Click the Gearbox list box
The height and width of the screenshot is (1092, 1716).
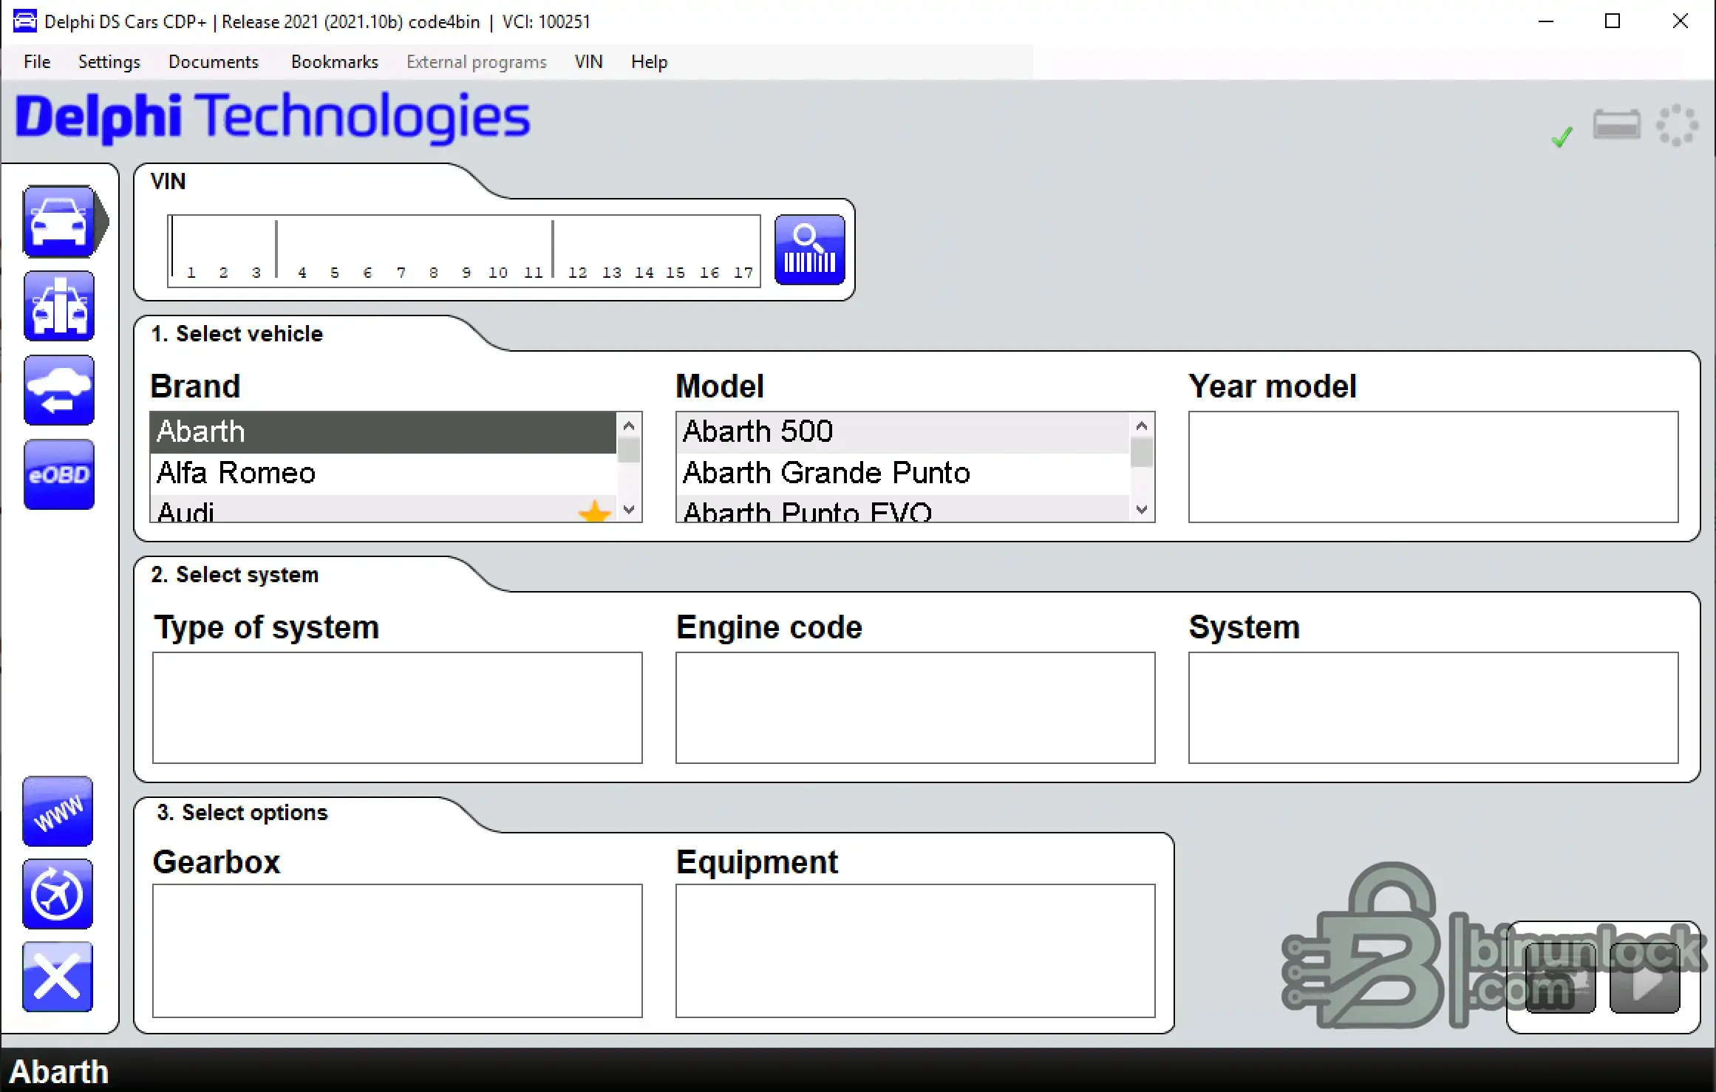pos(398,951)
